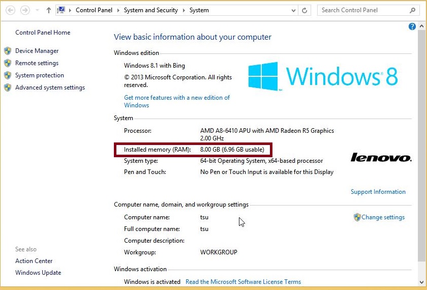Click the 64-bit Operating System value
This screenshot has width=427, height=290.
(x=261, y=161)
